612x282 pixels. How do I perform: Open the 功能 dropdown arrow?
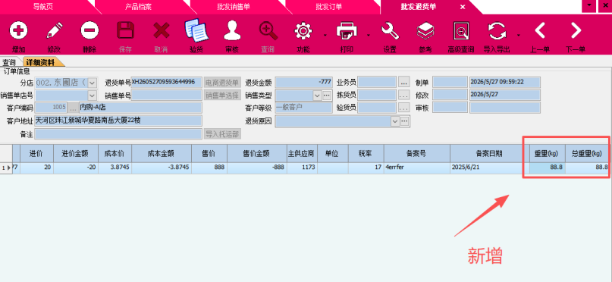click(x=325, y=35)
